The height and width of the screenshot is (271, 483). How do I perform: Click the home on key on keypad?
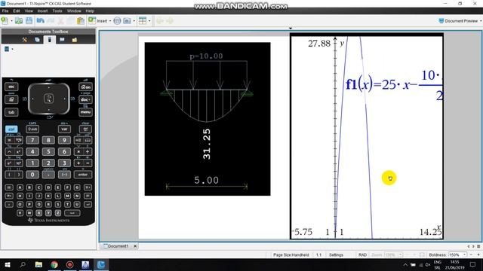85,87
